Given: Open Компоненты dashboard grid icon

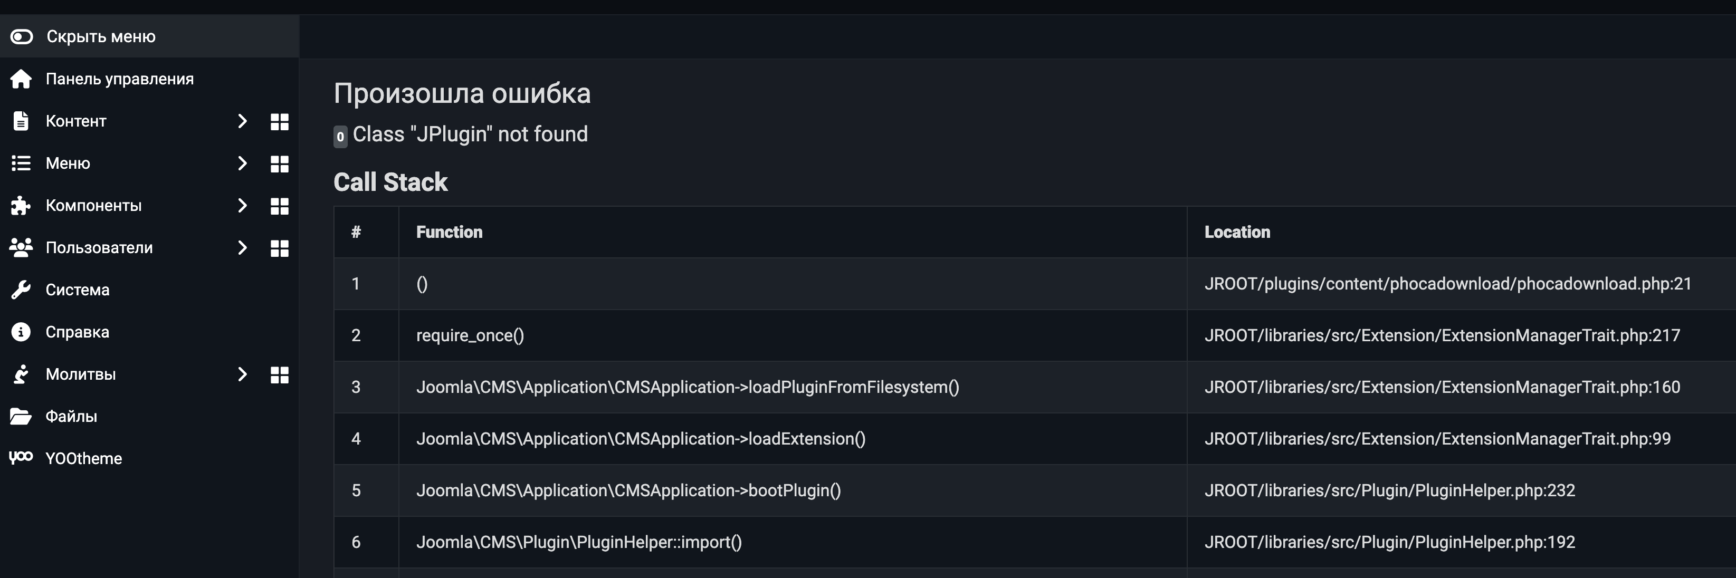Looking at the screenshot, I should (280, 206).
